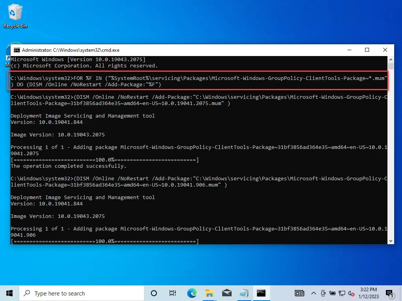Viewport: 402px width, 301px height.
Task: Click the console scrollbar down arrow
Action: pos(391,241)
